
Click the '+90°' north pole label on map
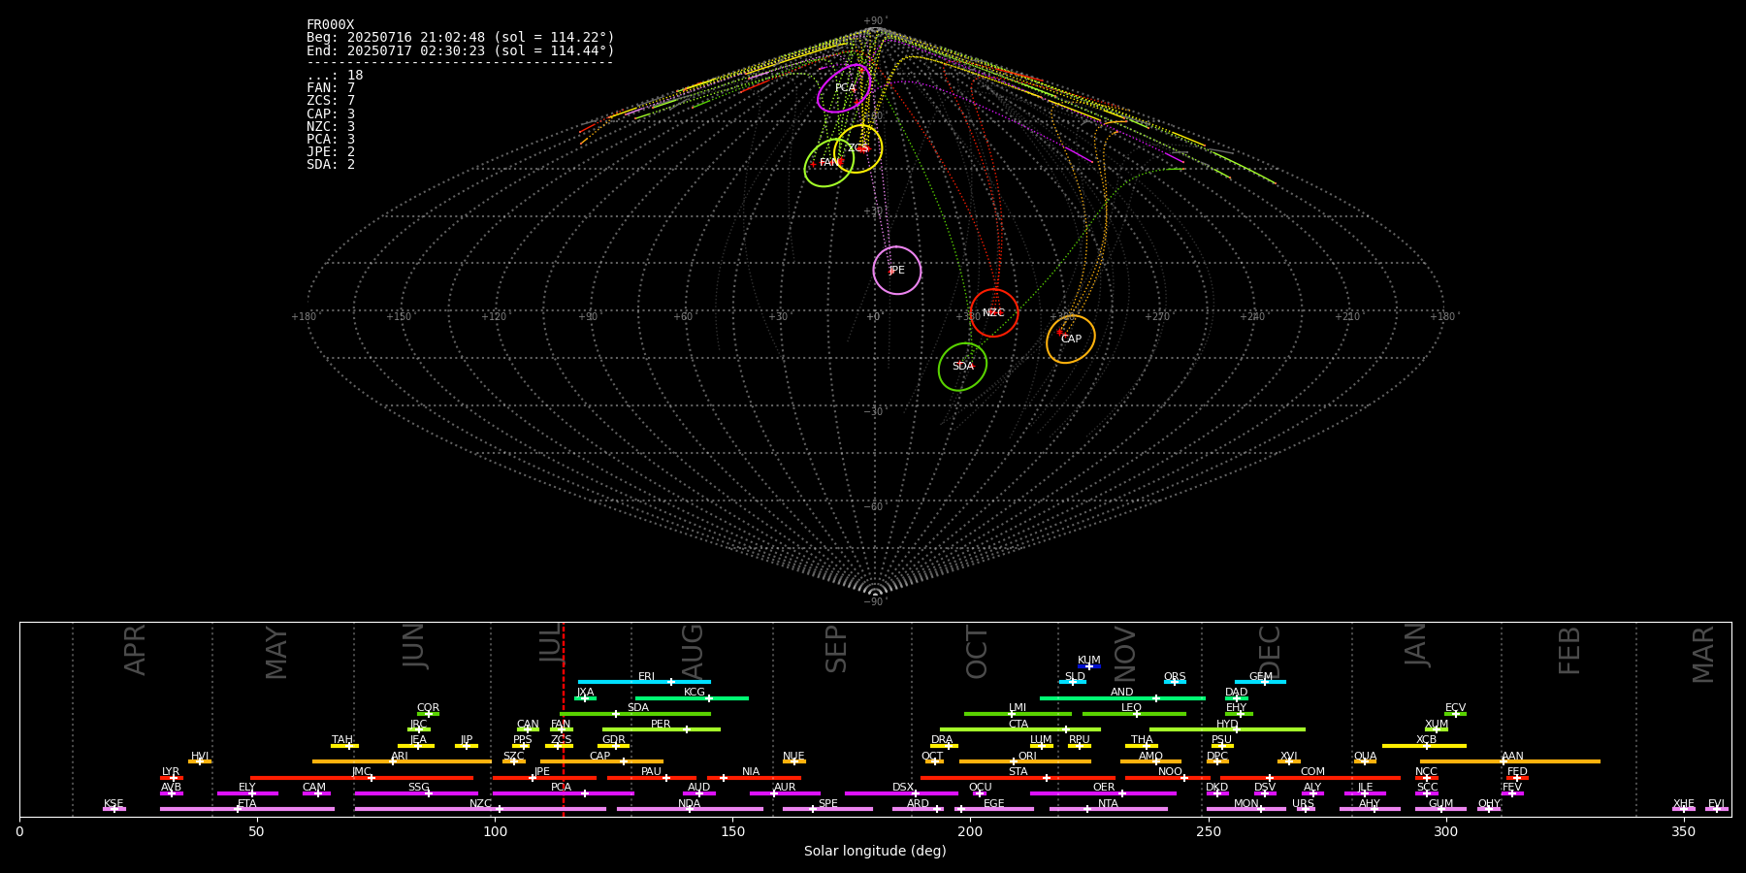pyautogui.click(x=875, y=20)
